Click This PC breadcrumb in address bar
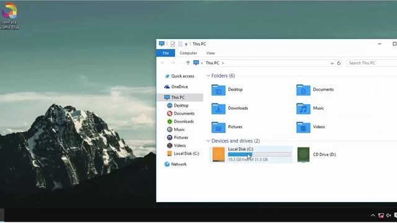 click(x=212, y=63)
